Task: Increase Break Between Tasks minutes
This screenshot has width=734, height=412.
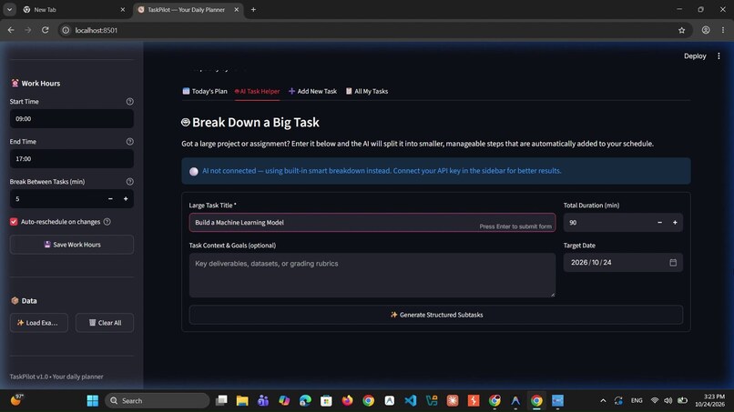Action: tap(126, 199)
